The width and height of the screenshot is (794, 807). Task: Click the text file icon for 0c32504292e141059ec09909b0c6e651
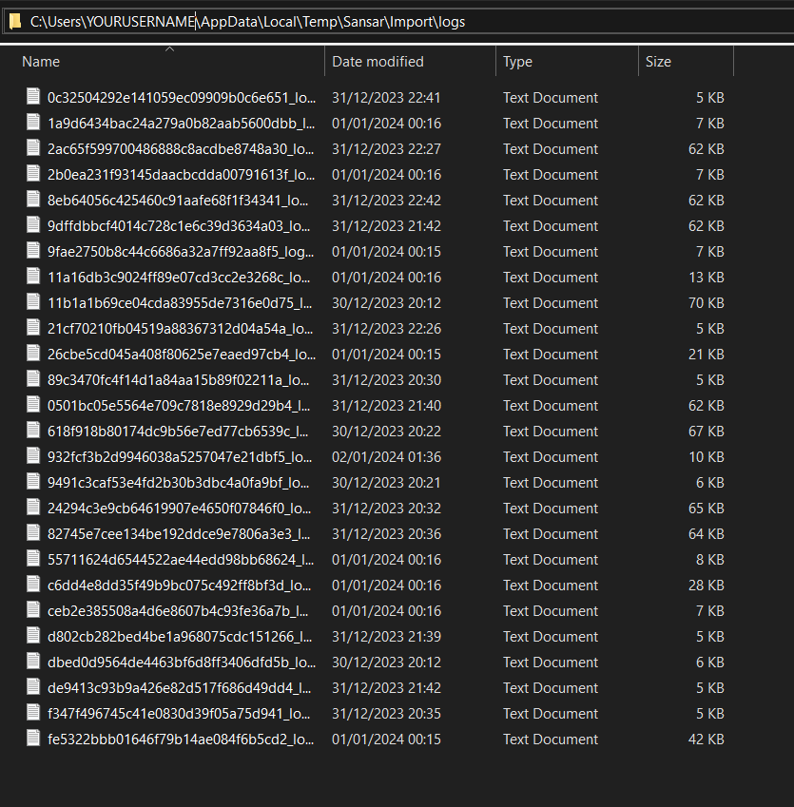34,98
